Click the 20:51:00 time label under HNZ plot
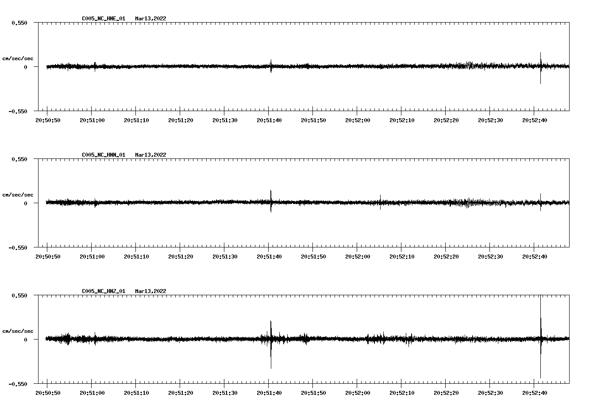This screenshot has width=601, height=409. click(92, 393)
